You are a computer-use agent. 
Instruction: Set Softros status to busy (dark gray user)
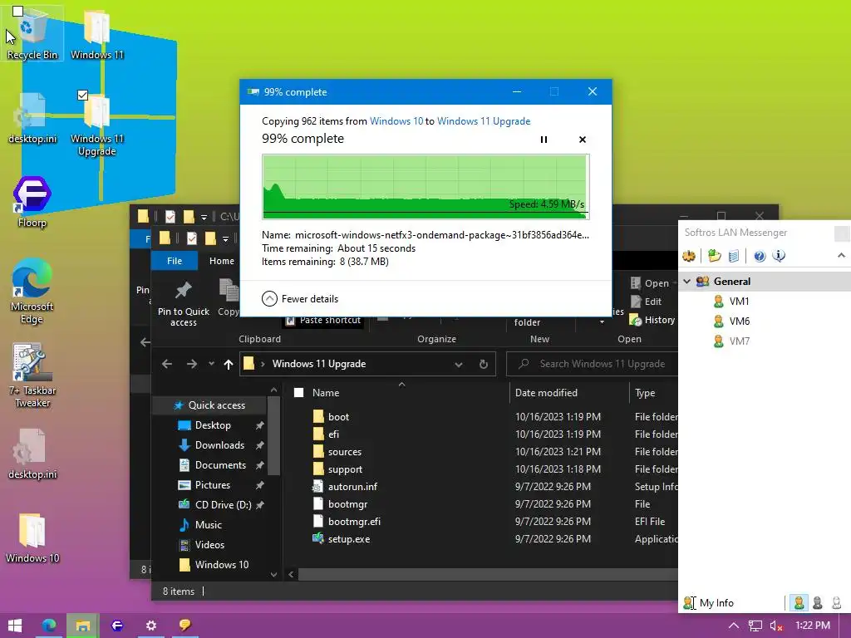point(818,603)
